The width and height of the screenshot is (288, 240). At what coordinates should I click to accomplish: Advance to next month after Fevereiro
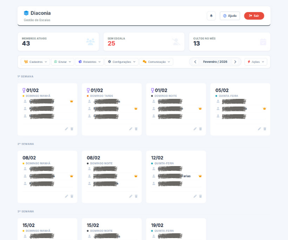pos(235,62)
